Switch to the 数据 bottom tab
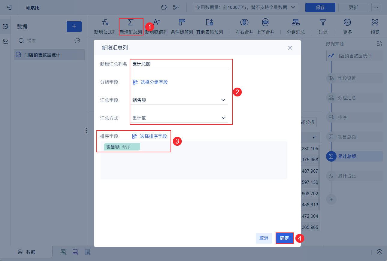Screen dimensions: 387x261 point(26,252)
